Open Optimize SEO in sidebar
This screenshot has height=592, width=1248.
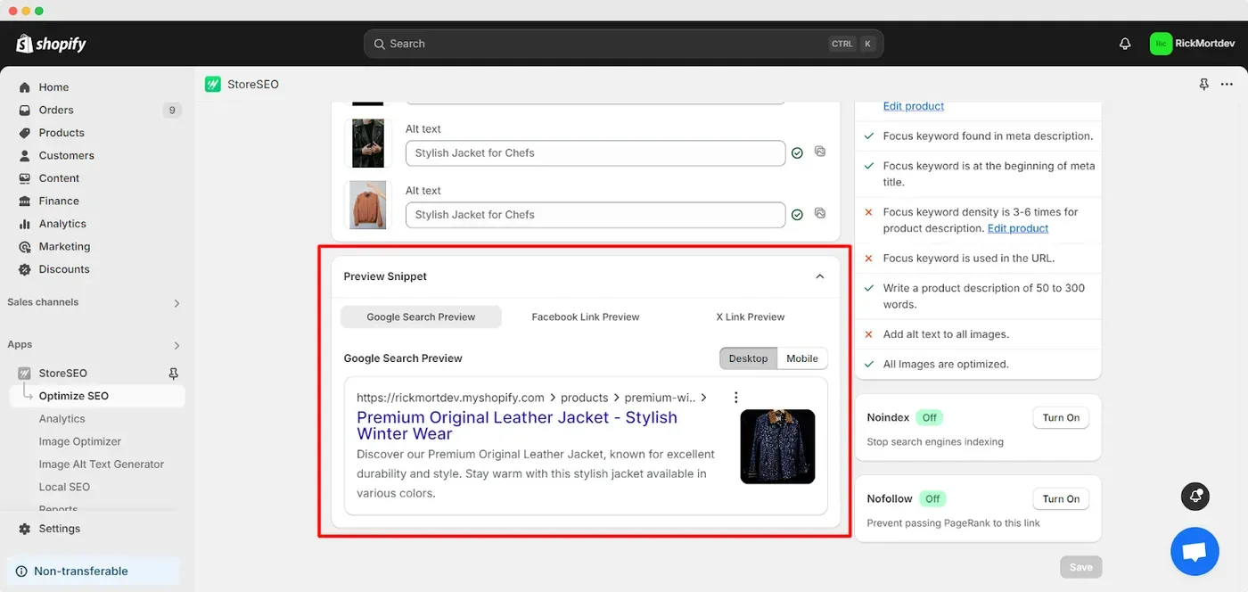(97, 396)
